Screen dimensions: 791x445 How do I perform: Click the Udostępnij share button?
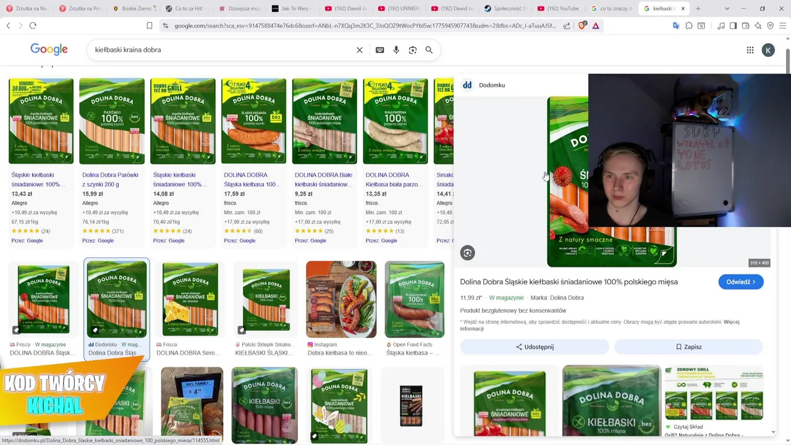(x=535, y=347)
